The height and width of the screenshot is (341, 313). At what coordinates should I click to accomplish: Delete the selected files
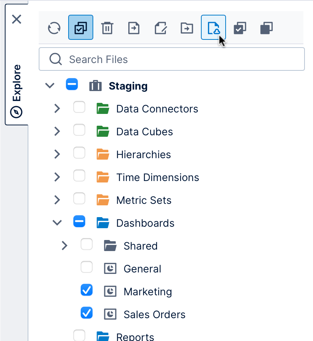[107, 28]
